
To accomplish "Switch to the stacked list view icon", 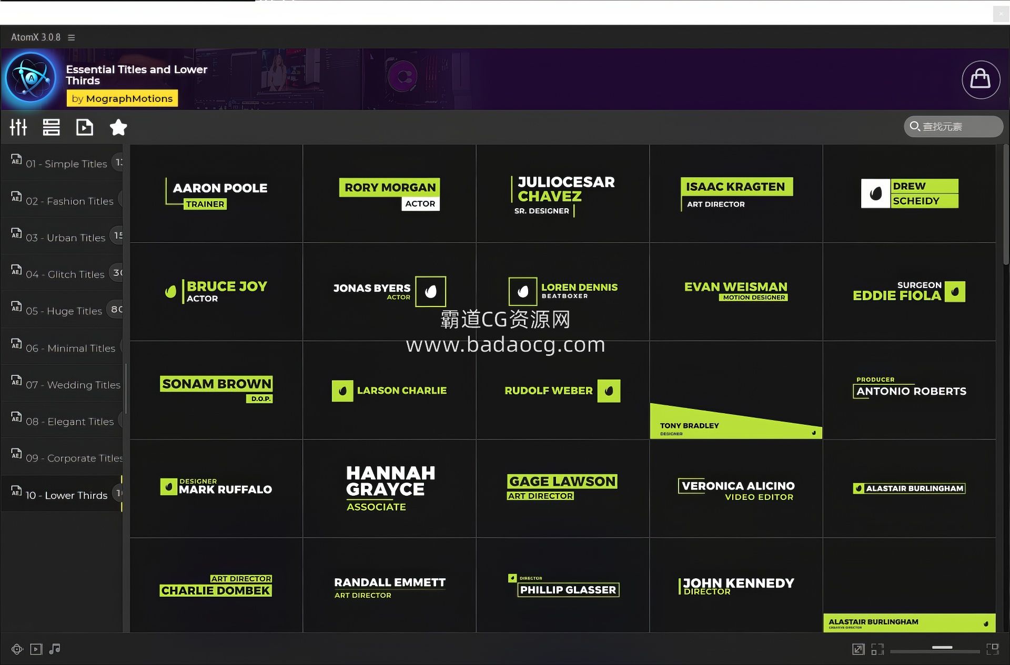I will click(x=51, y=127).
